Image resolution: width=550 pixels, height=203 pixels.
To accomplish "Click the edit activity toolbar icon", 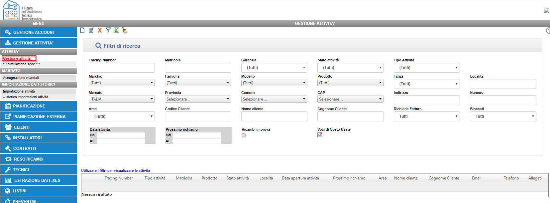I will (x=91, y=30).
